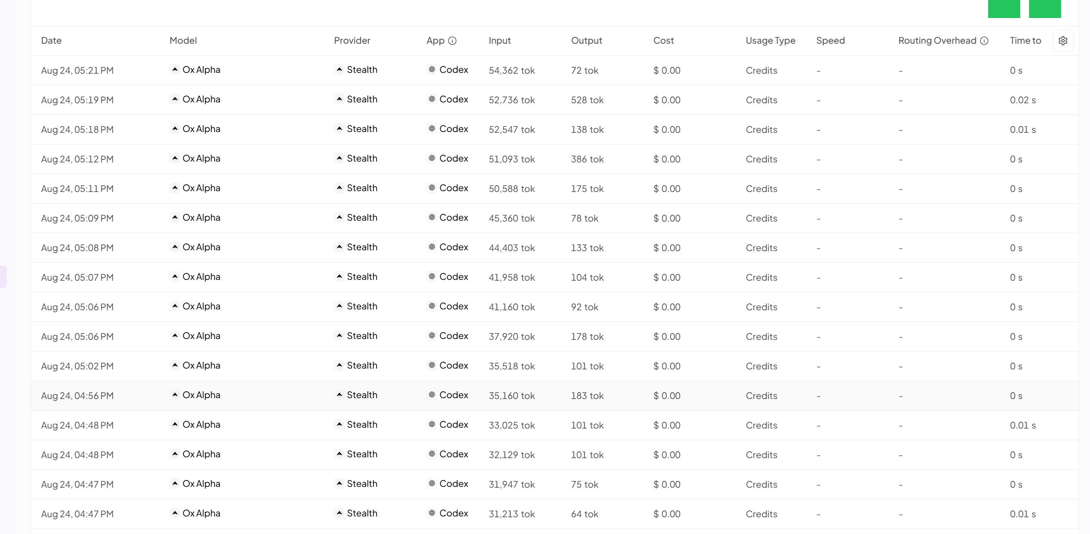The image size is (1090, 534).
Task: Select the Aug 24, 04:48 PM row with 33,025 tok
Action: (x=555, y=425)
